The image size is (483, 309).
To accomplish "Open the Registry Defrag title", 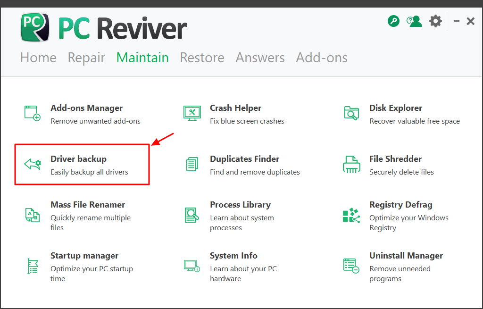I will tap(401, 205).
